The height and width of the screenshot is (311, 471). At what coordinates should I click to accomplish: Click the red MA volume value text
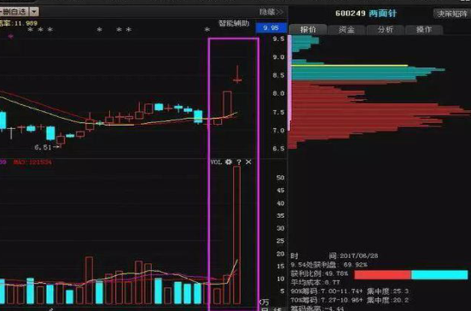[x=32, y=162]
